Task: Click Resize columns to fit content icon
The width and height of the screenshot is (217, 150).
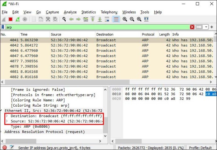Action: (146, 19)
